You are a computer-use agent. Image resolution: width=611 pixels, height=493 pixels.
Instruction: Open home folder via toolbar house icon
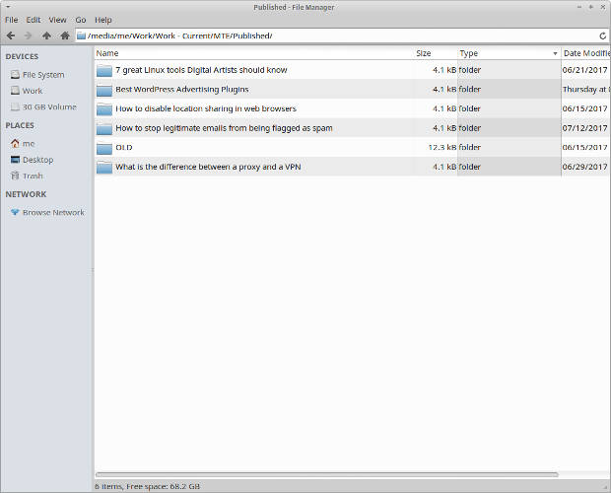[x=65, y=35]
